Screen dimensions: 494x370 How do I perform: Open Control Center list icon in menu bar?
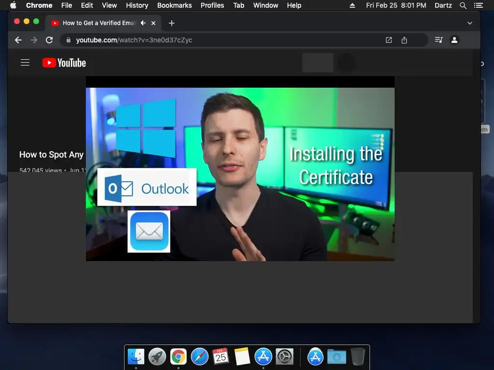pyautogui.click(x=478, y=5)
